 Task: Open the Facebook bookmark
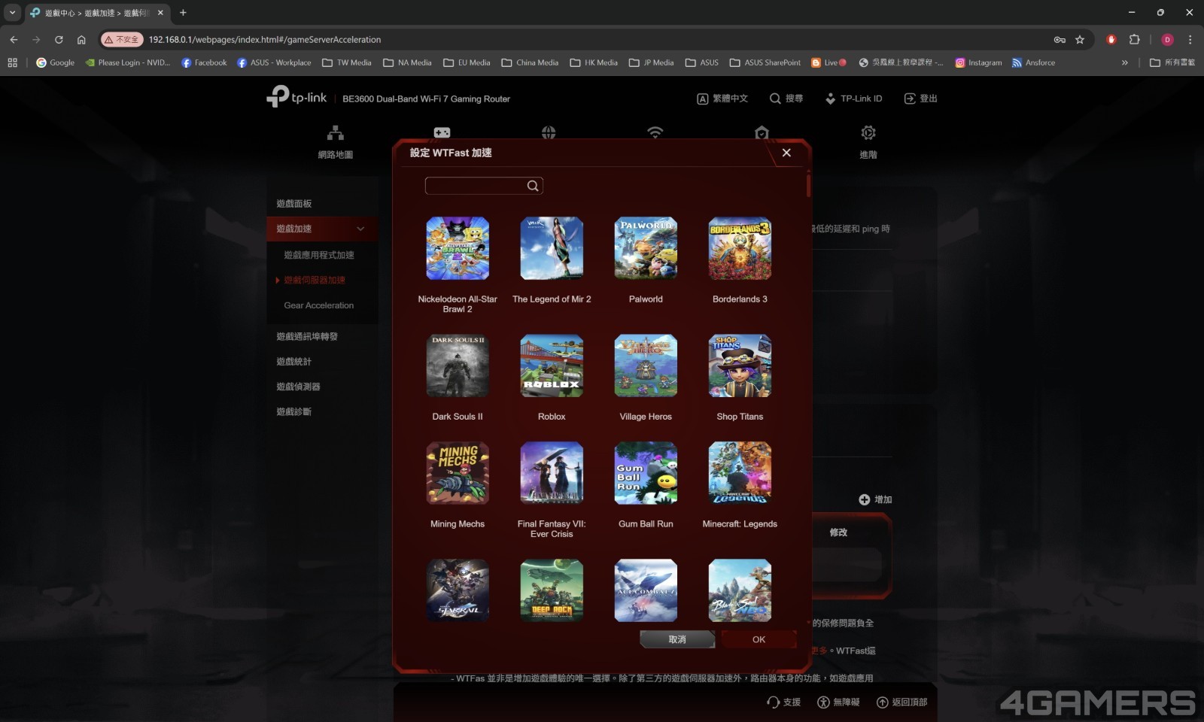tap(204, 62)
